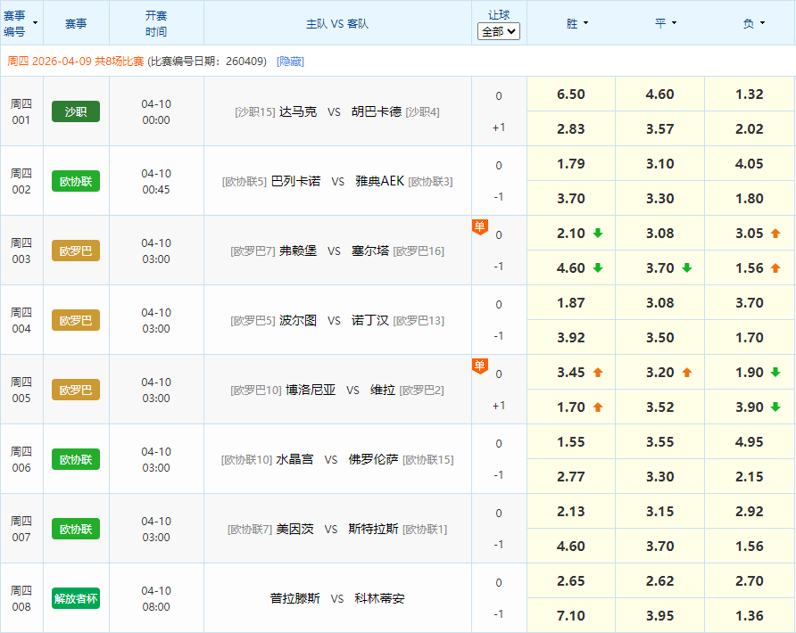Select draw odds 2.62 in match 008
Viewport: 796px width, 633px height.
660,580
